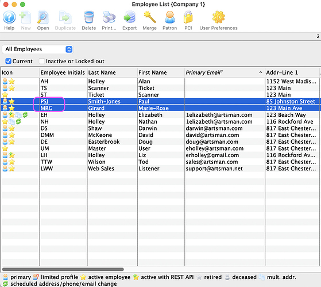Open selected employee with Open icon
The height and width of the screenshot is (287, 321).
pos(43,17)
